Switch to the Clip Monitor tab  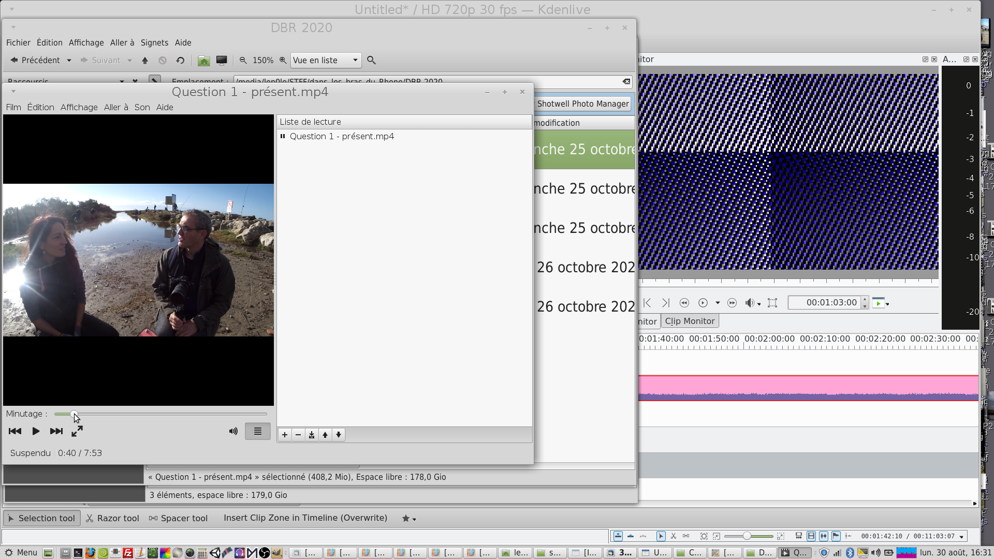tap(690, 321)
